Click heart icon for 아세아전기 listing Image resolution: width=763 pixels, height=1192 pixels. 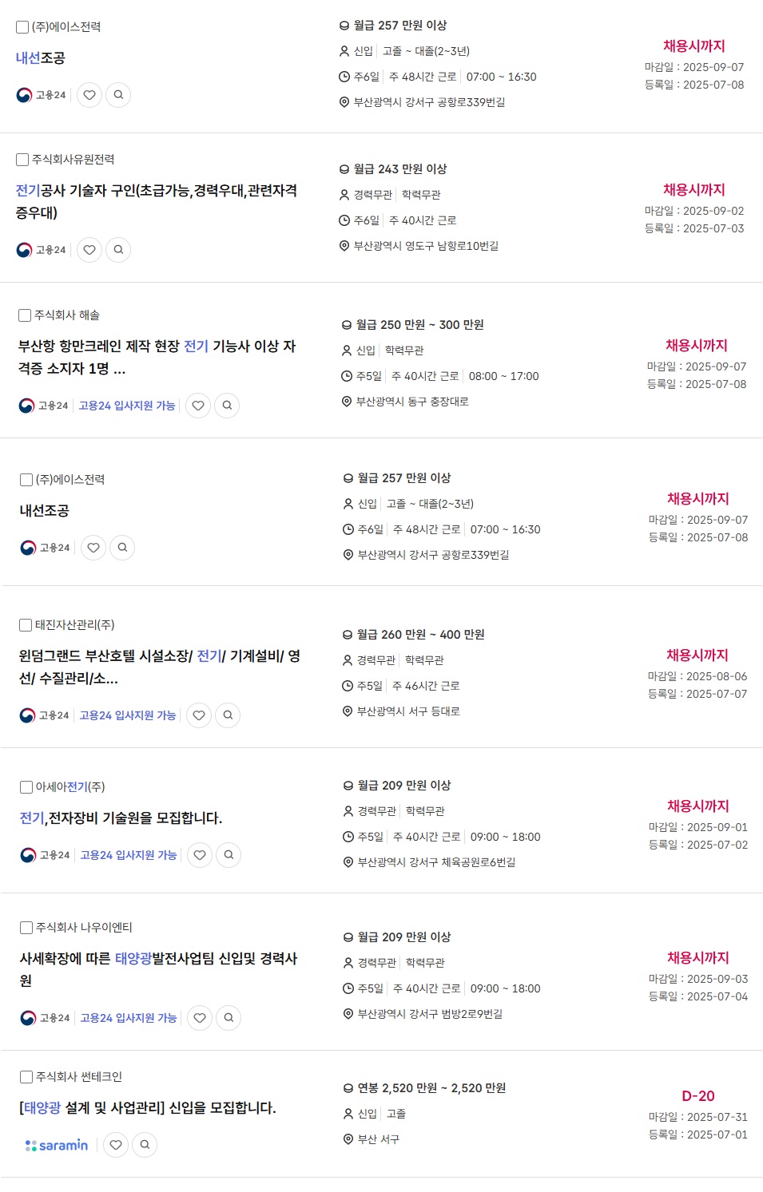click(x=200, y=855)
